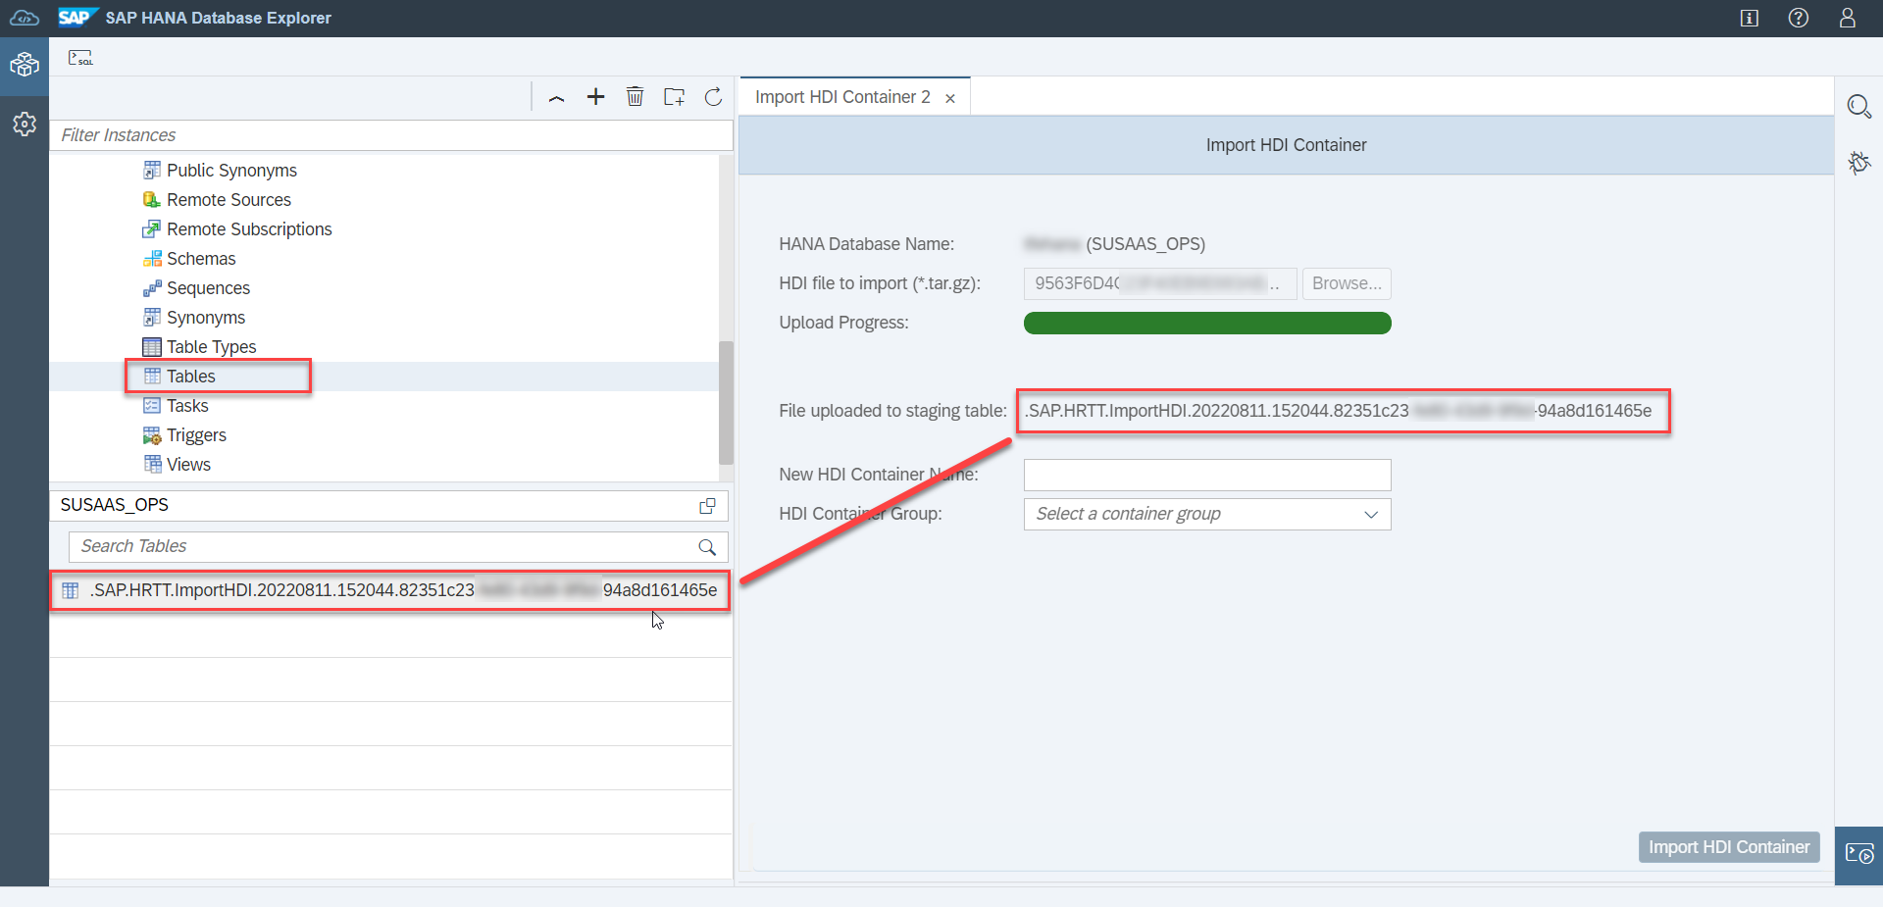Select Tables in the catalog tree
This screenshot has width=1883, height=907.
point(190,377)
